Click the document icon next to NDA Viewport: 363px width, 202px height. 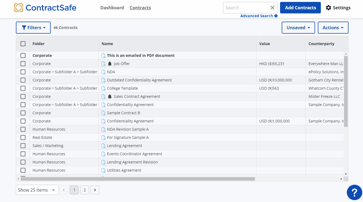103,72
